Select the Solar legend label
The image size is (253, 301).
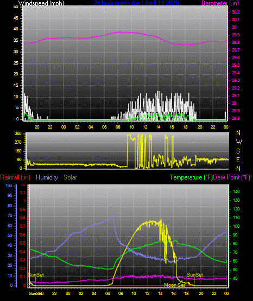[x=70, y=177]
